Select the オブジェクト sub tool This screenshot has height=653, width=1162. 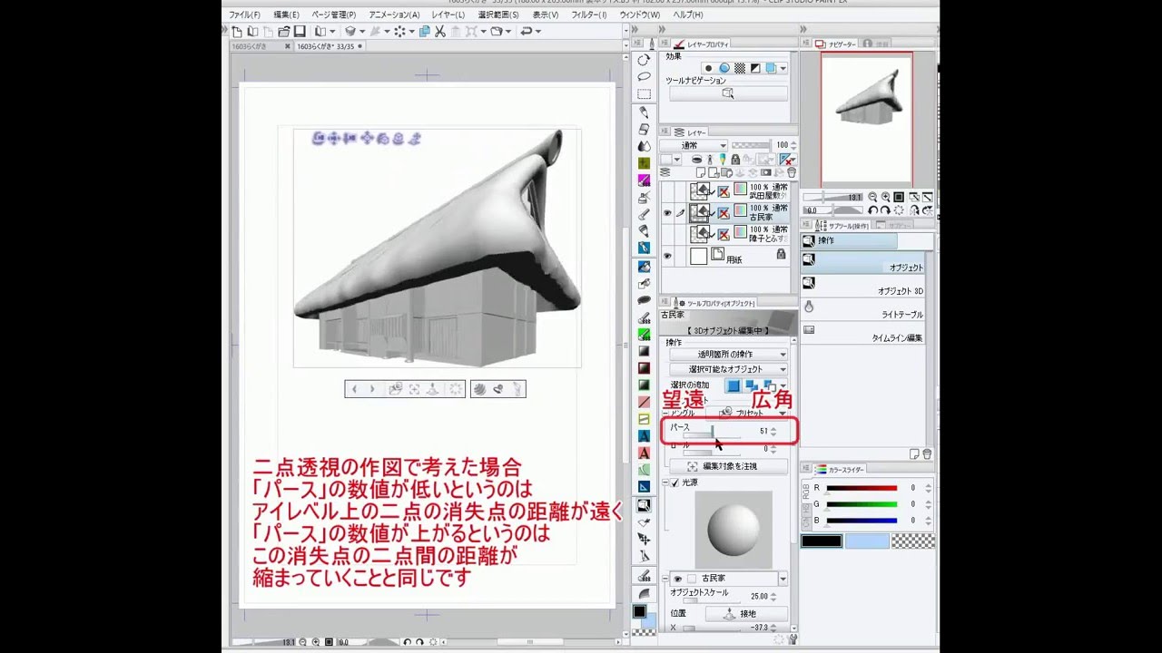point(862,264)
